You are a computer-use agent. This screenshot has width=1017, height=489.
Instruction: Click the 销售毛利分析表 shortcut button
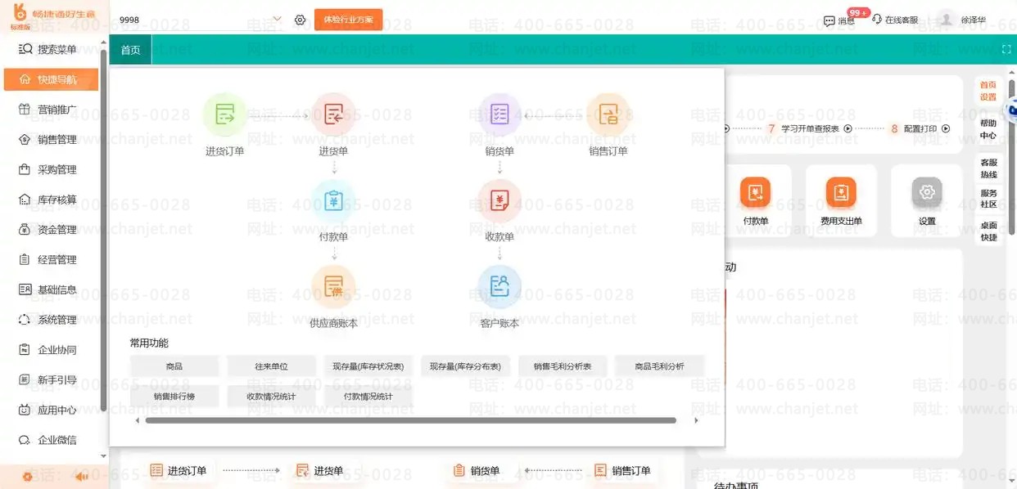coord(563,366)
